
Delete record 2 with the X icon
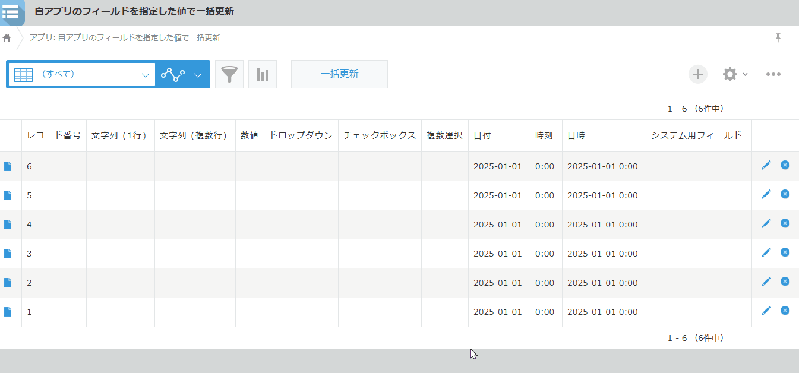[x=785, y=282]
